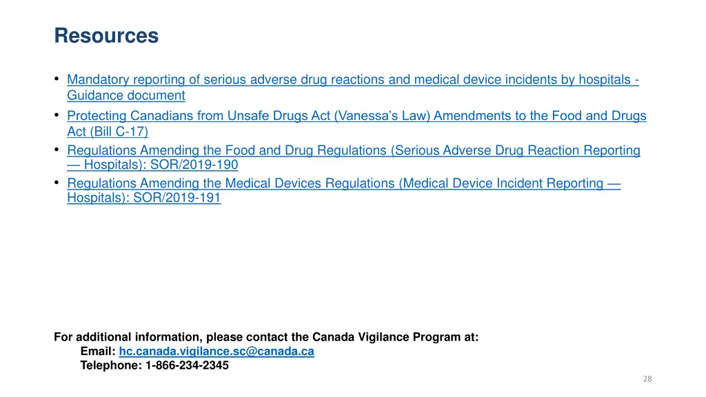Click the 'Act (Bill C-17)' link text
This screenshot has width=706, height=397.
(x=108, y=132)
